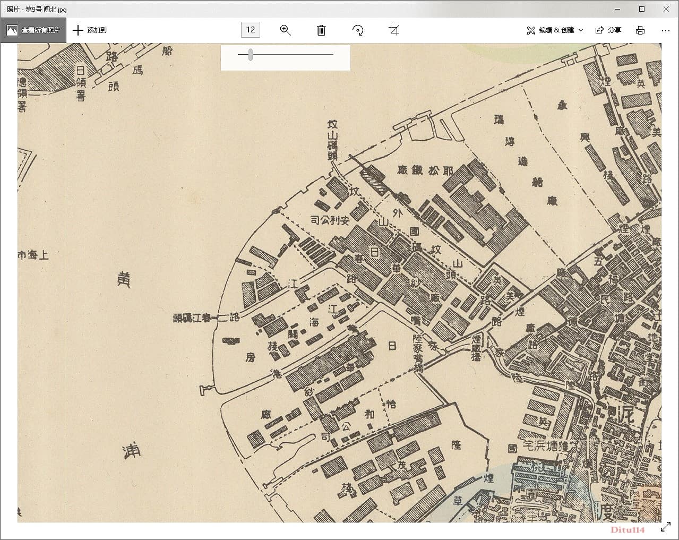Screen dimensions: 679x540
Task: Close the Photos window
Action: click(x=666, y=9)
